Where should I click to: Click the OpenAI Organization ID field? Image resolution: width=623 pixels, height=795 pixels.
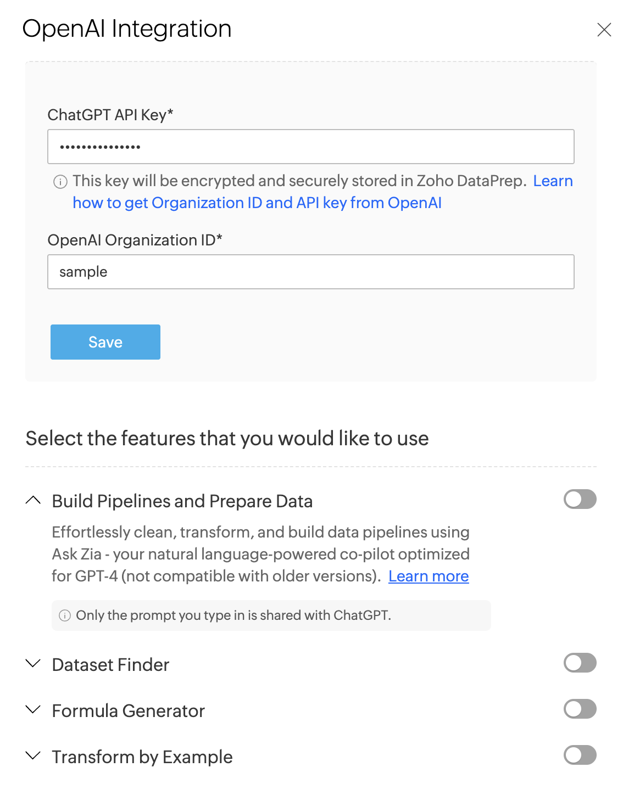311,272
